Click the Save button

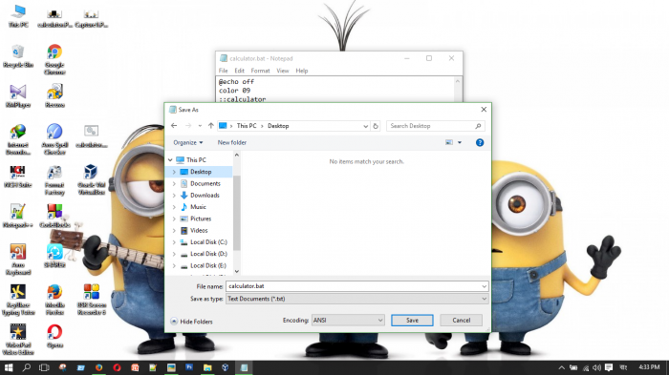click(x=412, y=320)
